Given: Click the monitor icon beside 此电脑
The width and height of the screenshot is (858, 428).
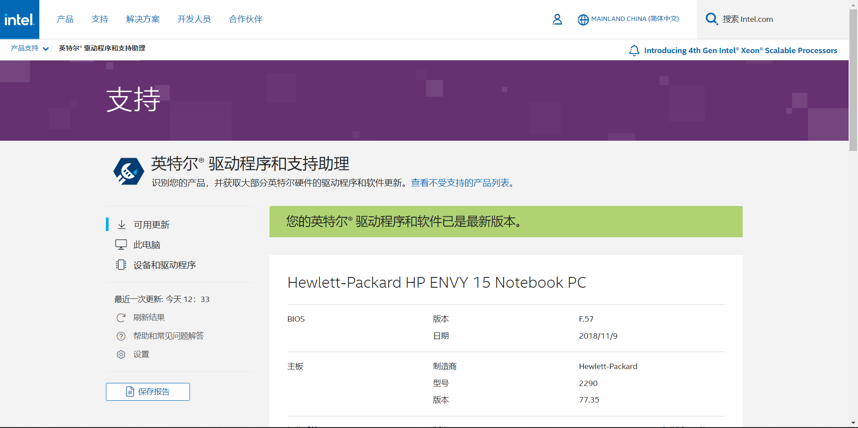Looking at the screenshot, I should point(121,244).
